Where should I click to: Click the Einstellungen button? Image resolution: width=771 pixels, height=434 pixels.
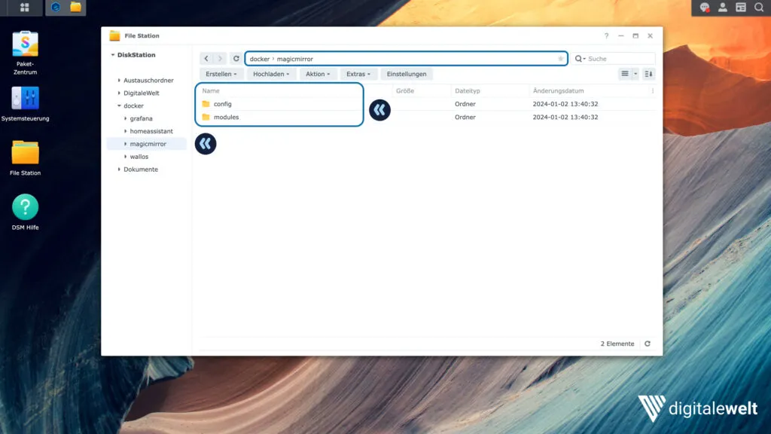coord(406,74)
